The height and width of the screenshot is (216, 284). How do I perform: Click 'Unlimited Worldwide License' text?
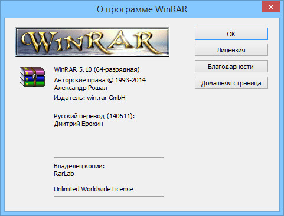pos(93,189)
